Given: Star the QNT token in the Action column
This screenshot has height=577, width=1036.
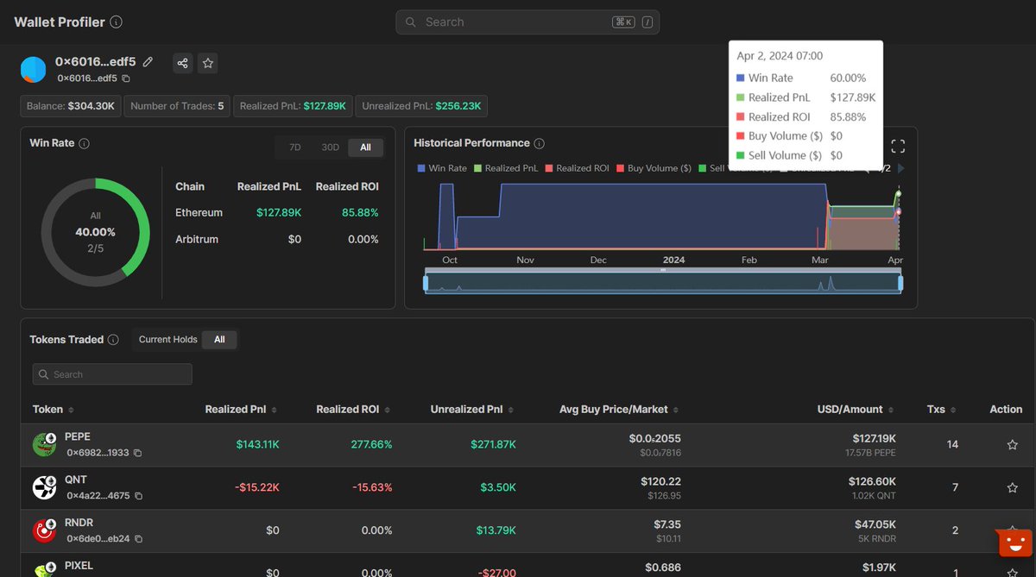Looking at the screenshot, I should coord(1011,487).
